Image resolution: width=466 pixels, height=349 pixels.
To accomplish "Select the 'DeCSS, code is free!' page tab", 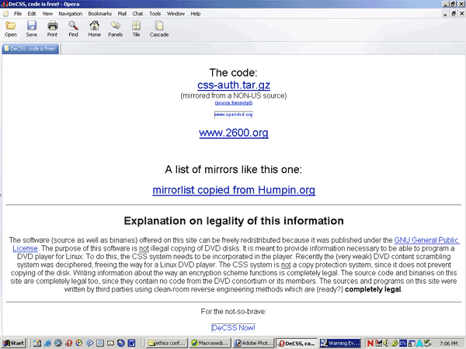I will click(x=30, y=49).
